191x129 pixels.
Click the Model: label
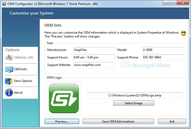122,50
